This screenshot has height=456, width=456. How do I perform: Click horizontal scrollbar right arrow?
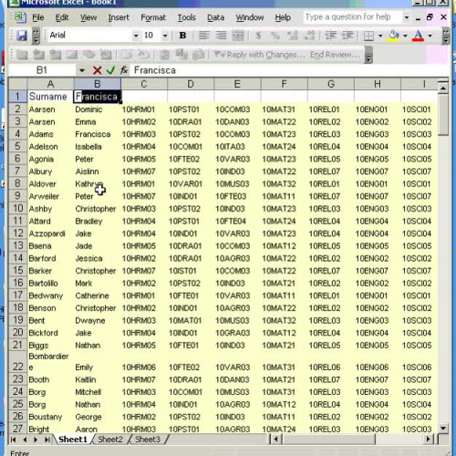tap(429, 440)
